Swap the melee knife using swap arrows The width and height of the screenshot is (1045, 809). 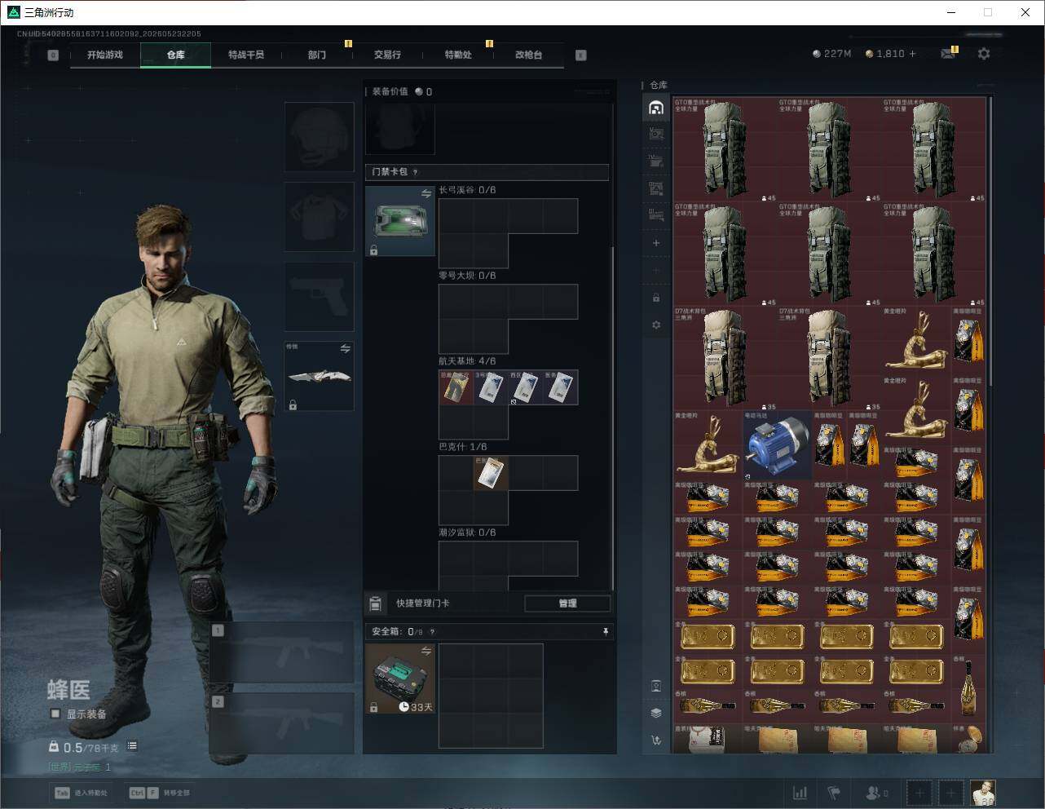(x=345, y=348)
